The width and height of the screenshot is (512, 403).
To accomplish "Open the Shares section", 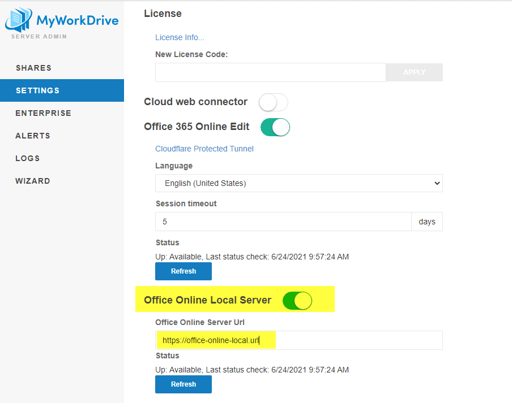I will [33, 68].
